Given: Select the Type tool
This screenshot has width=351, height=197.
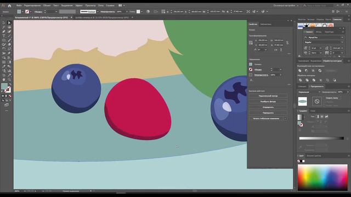Looking at the screenshot, I should coord(4,36).
